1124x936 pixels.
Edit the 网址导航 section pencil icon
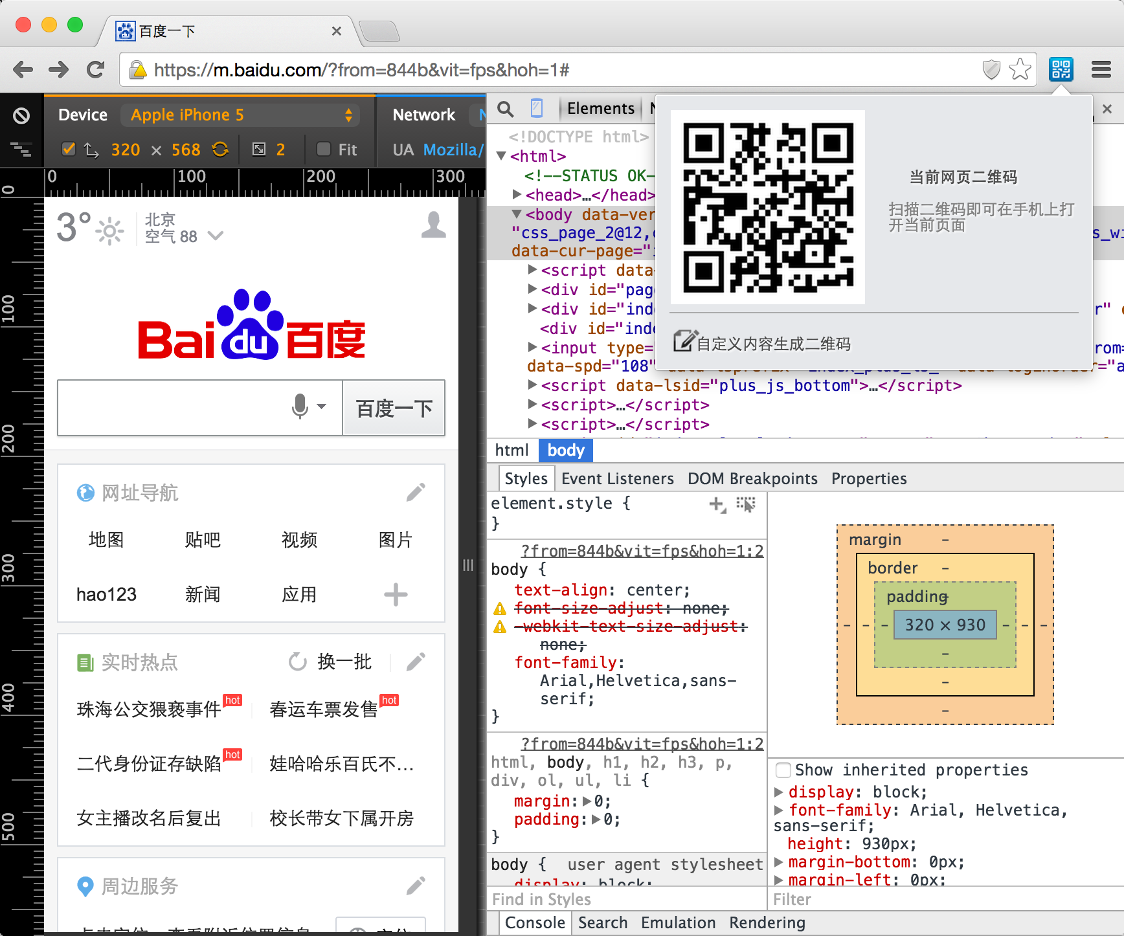(x=416, y=493)
